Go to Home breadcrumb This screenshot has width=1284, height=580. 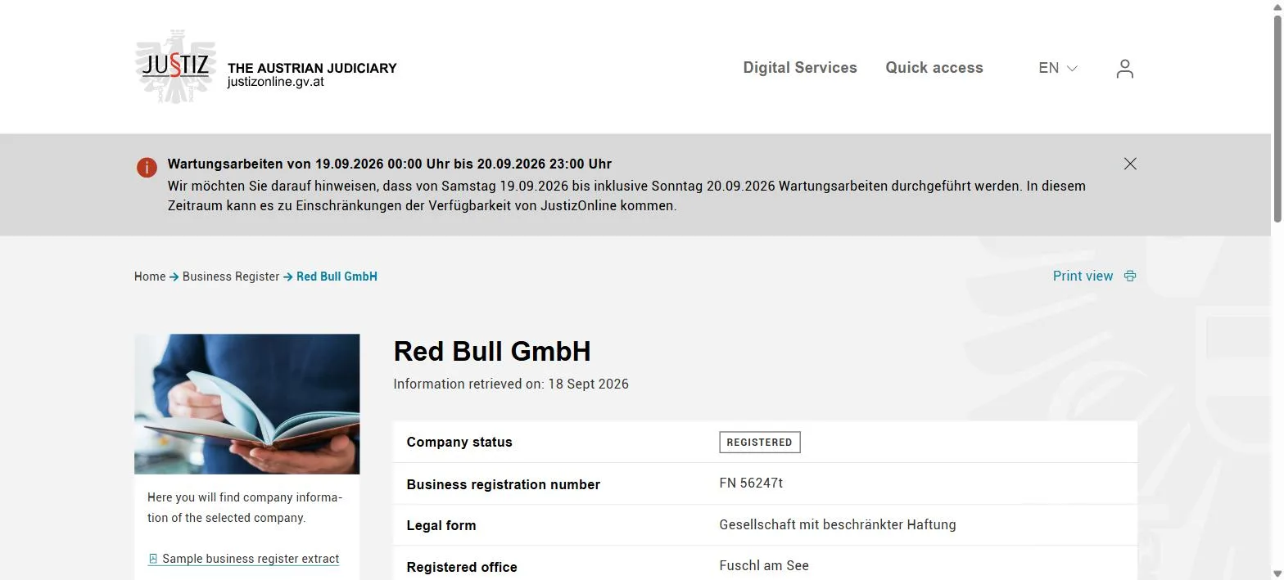tap(150, 277)
